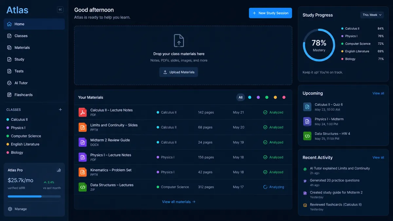Screen dimensions: 393x221
Task: Filter materials by the pink class dot
Action: pyautogui.click(x=284, y=97)
